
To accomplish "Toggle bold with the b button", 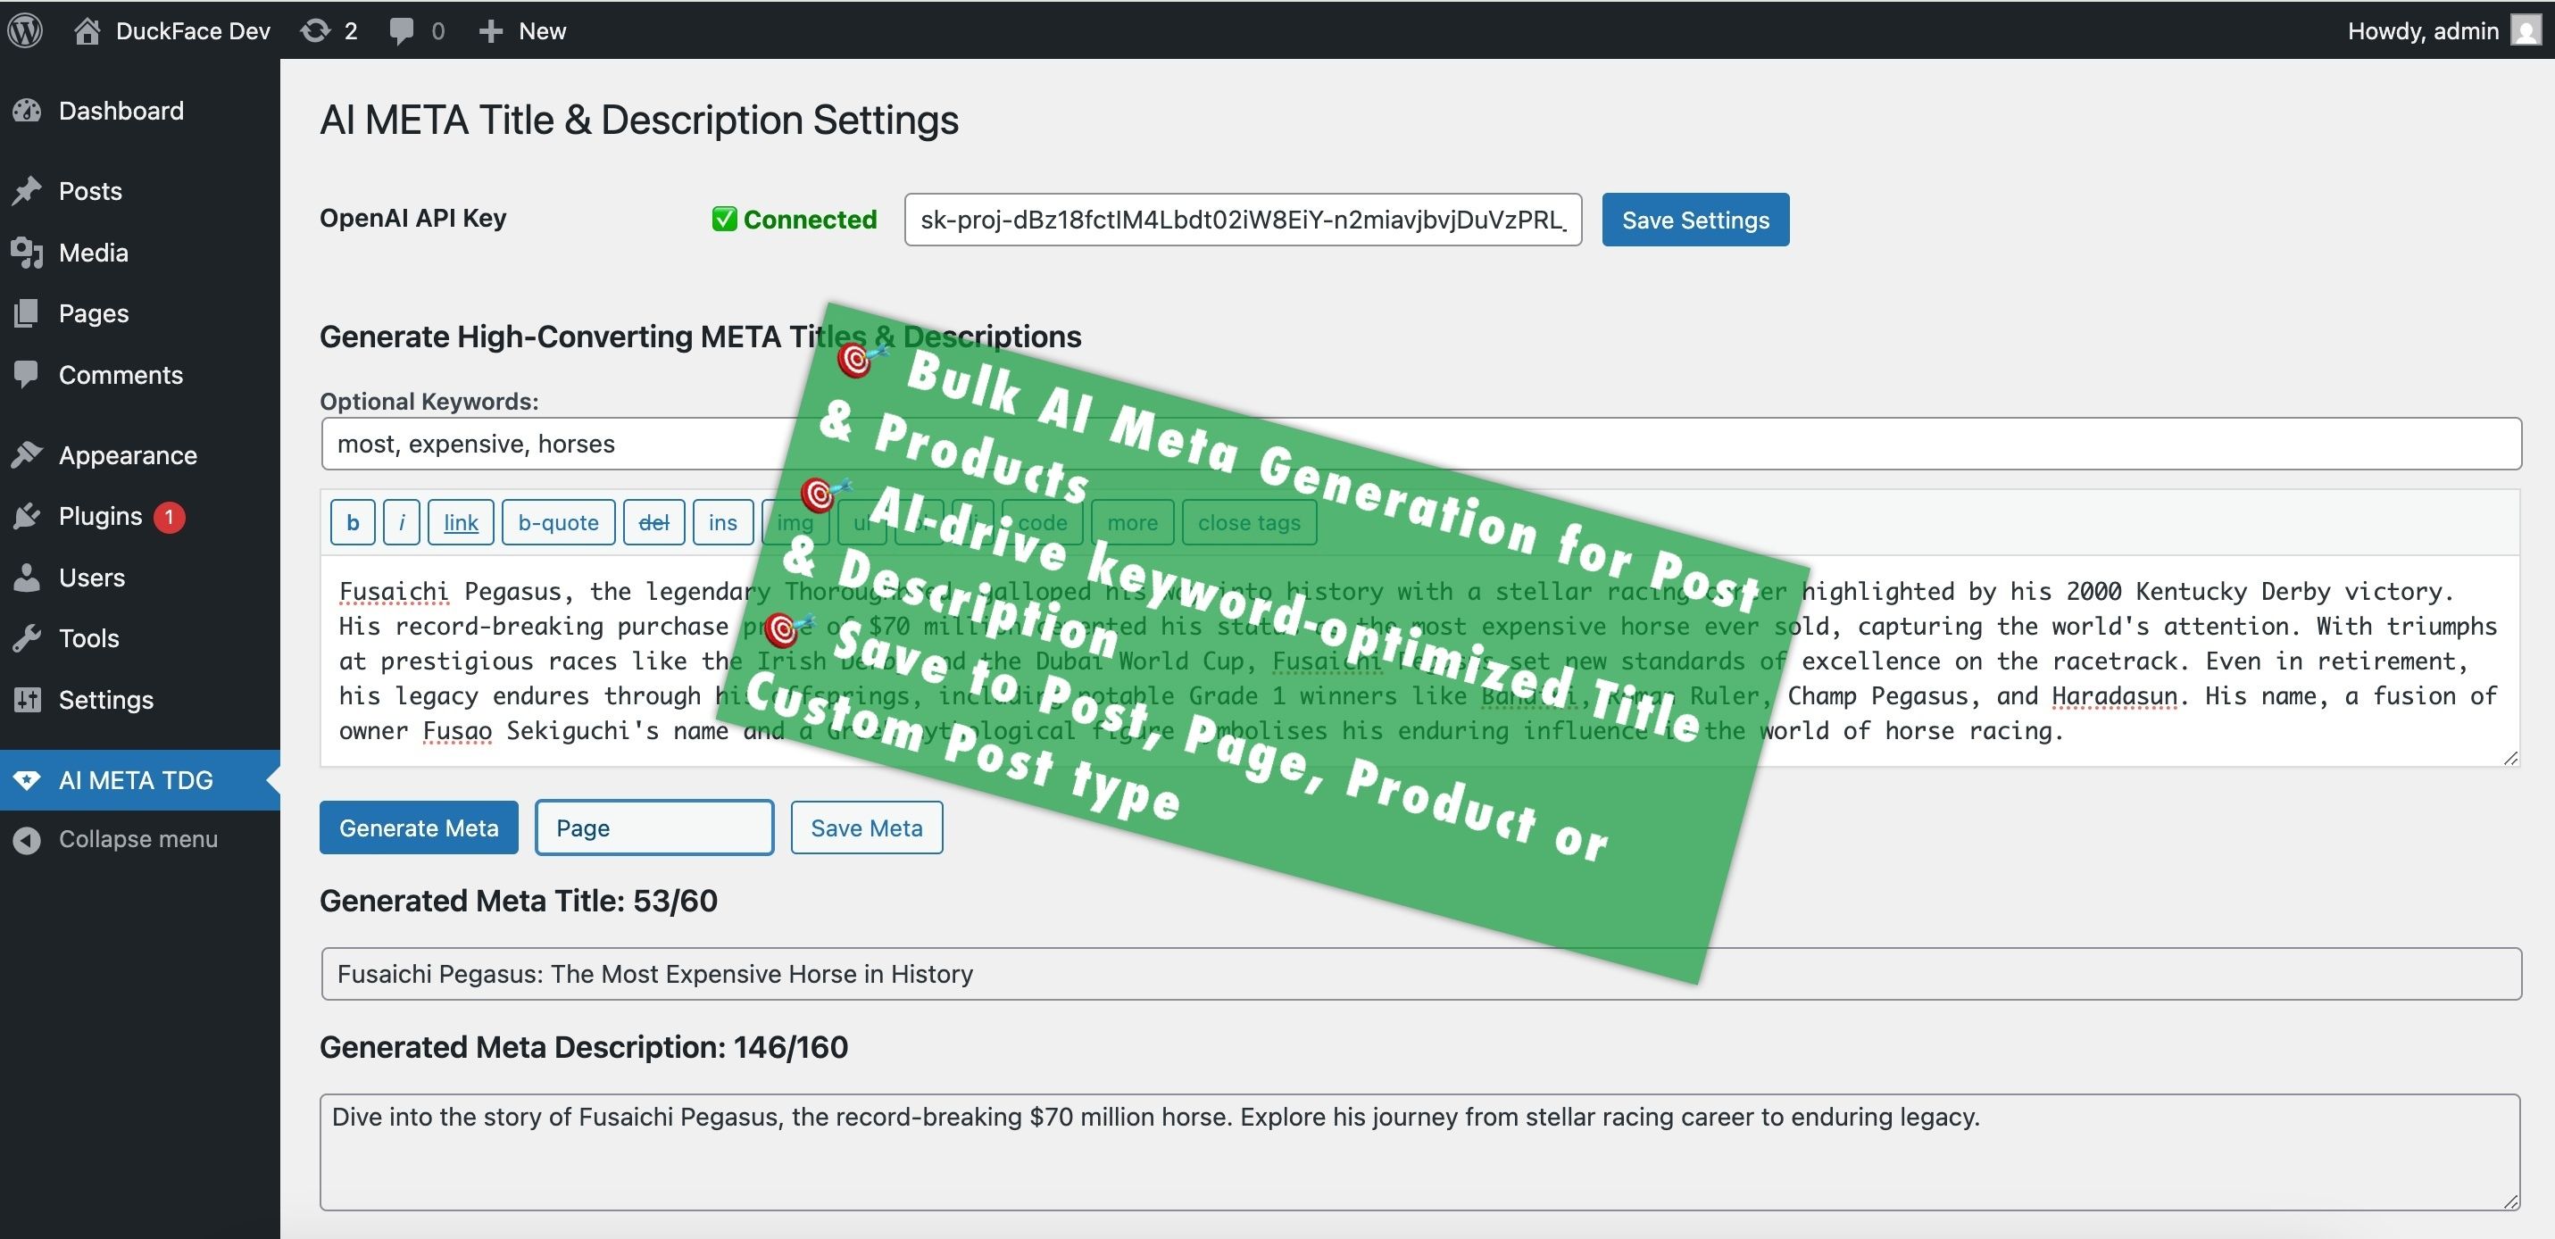I will tap(352, 522).
